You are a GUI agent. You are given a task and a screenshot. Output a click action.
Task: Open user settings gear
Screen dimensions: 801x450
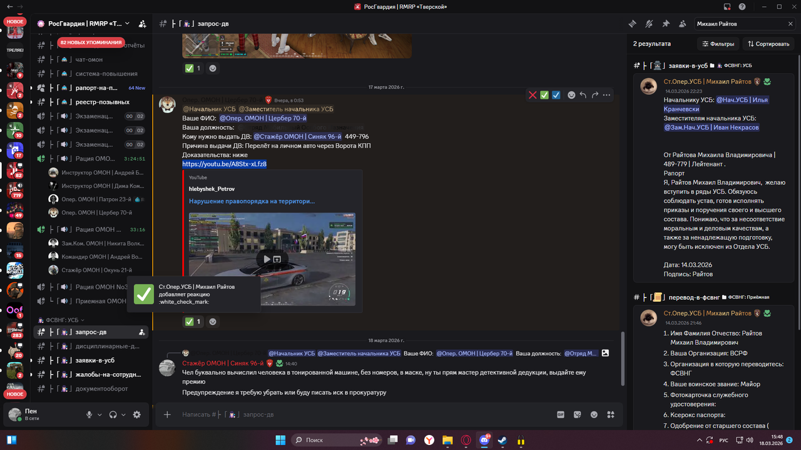[x=137, y=414]
